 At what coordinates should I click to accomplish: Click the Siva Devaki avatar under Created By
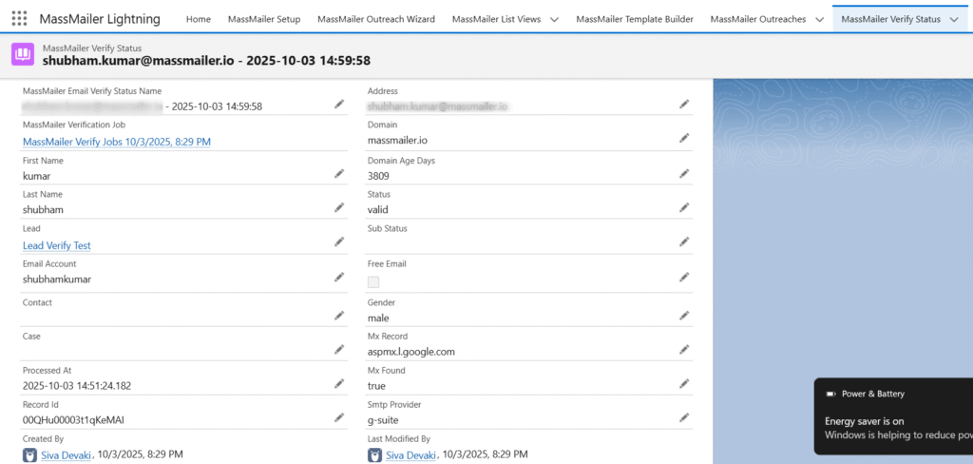pos(29,455)
